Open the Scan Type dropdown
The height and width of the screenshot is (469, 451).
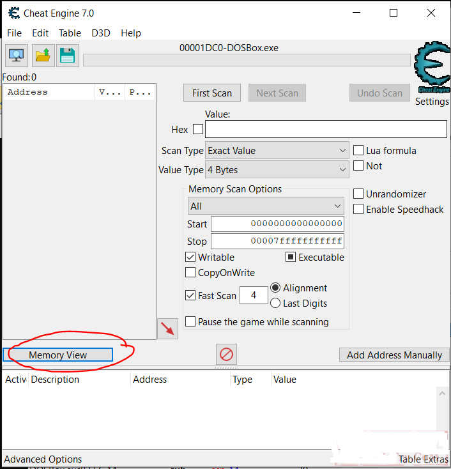coord(277,150)
